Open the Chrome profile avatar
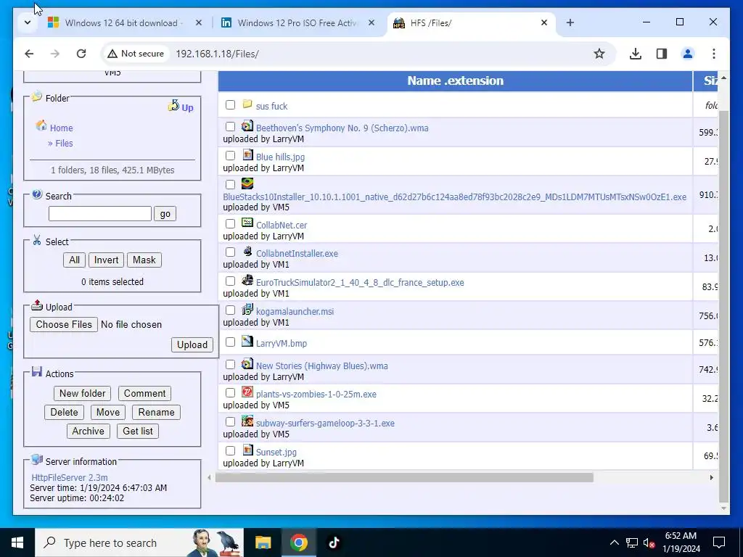The height and width of the screenshot is (557, 743). tap(688, 54)
